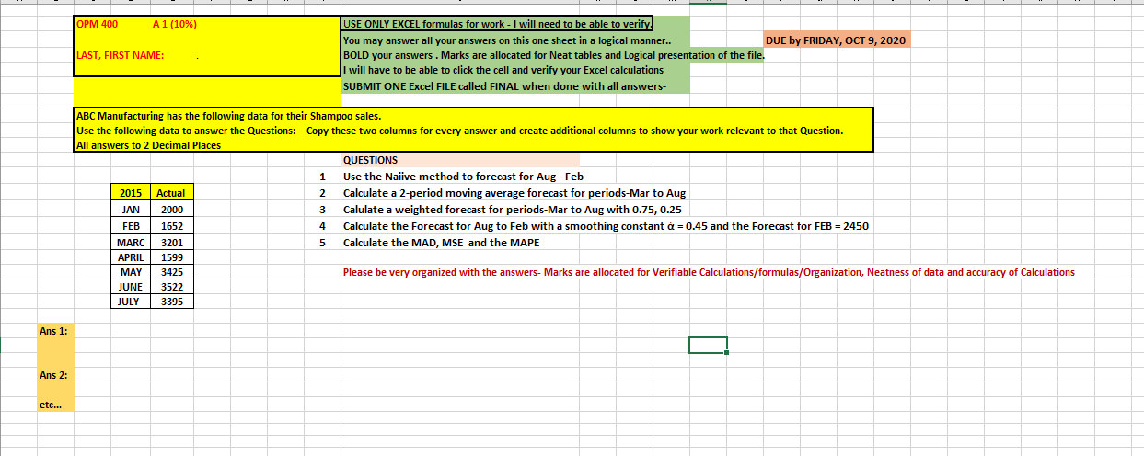Image resolution: width=1144 pixels, height=456 pixels.
Task: Click the value 3522 cell
Action: [x=171, y=287]
